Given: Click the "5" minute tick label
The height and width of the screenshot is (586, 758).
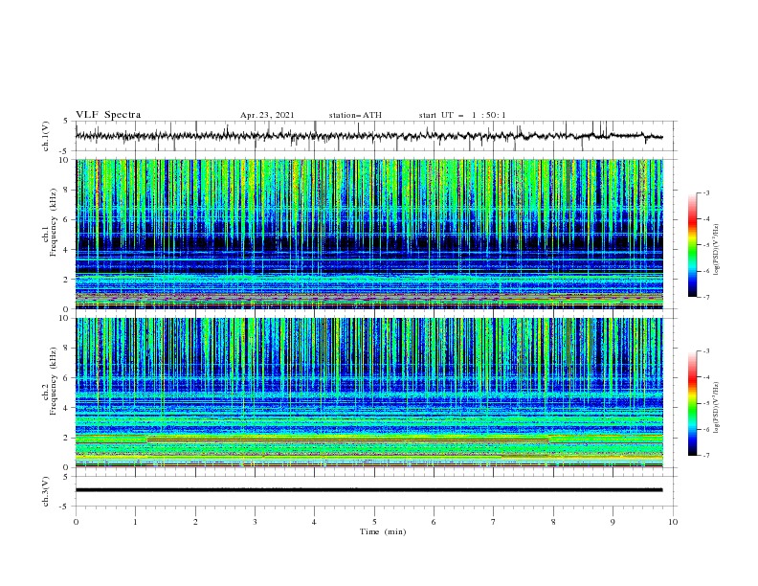Looking at the screenshot, I should [374, 522].
